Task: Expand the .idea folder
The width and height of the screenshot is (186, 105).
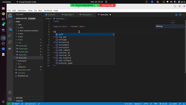Action: (20, 24)
